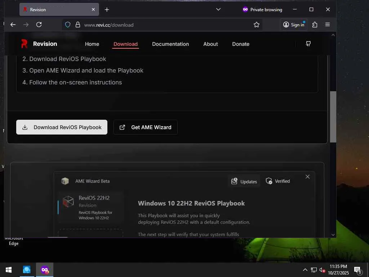
Task: Reload the current page
Action: coord(39,25)
